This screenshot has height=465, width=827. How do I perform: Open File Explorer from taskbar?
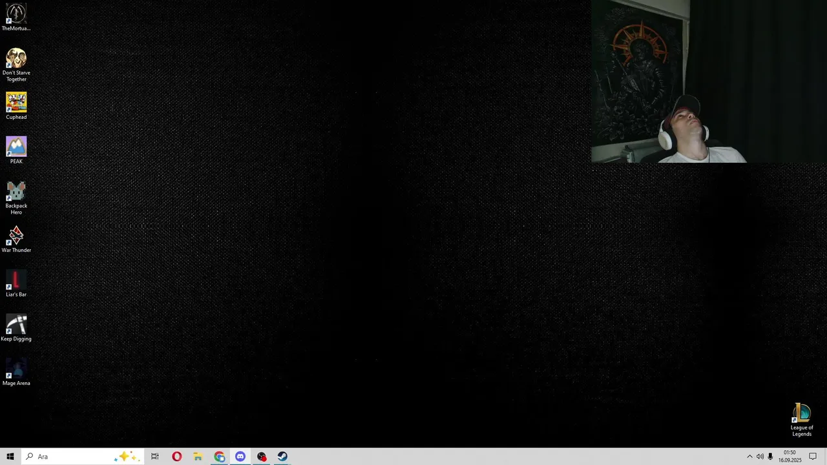click(198, 457)
